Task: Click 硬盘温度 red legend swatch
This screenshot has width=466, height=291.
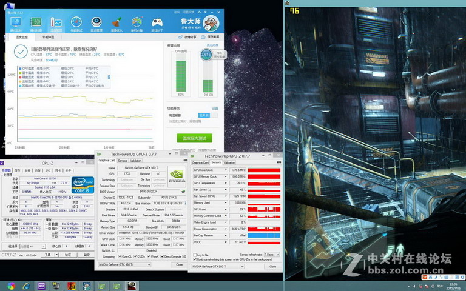Action: coord(20,77)
